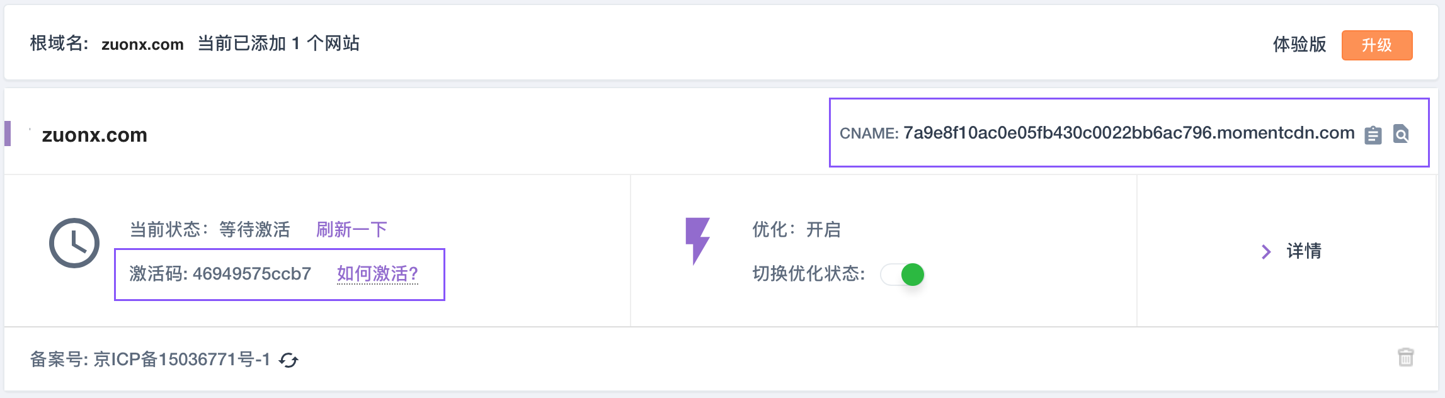Toggle the 切换优化状态 switch off
The image size is (1445, 398).
903,275
